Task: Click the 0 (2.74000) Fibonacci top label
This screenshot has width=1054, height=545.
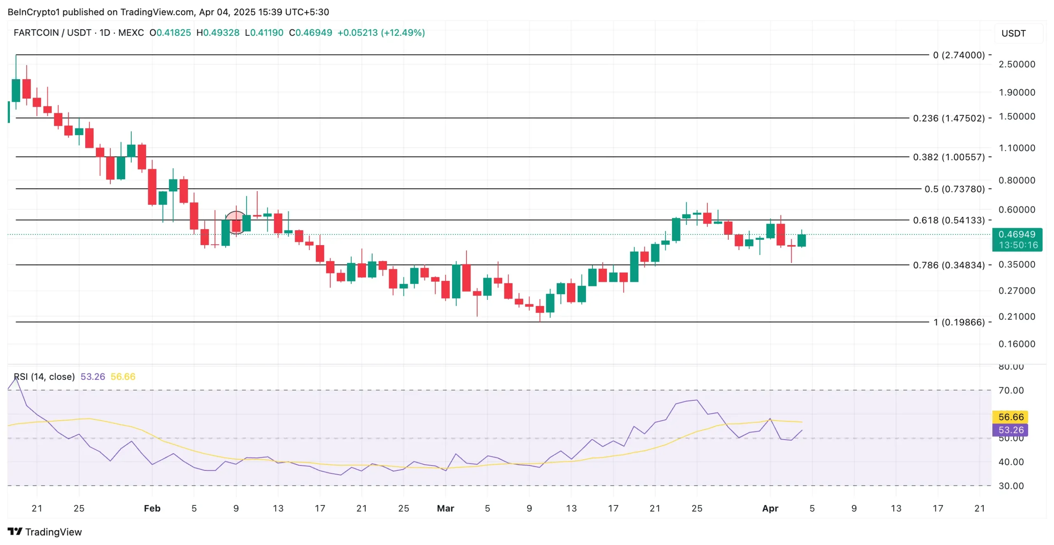Action: tap(958, 55)
